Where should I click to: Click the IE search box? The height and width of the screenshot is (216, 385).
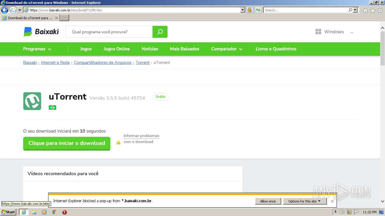(x=306, y=10)
